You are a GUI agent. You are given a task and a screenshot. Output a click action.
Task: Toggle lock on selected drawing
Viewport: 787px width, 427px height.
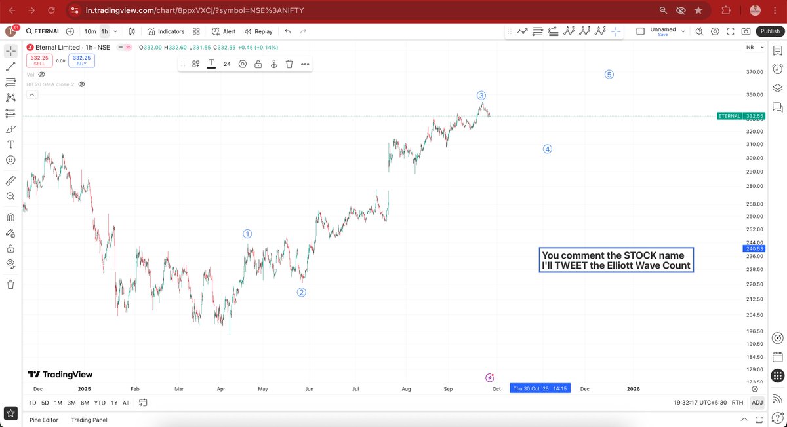point(258,64)
